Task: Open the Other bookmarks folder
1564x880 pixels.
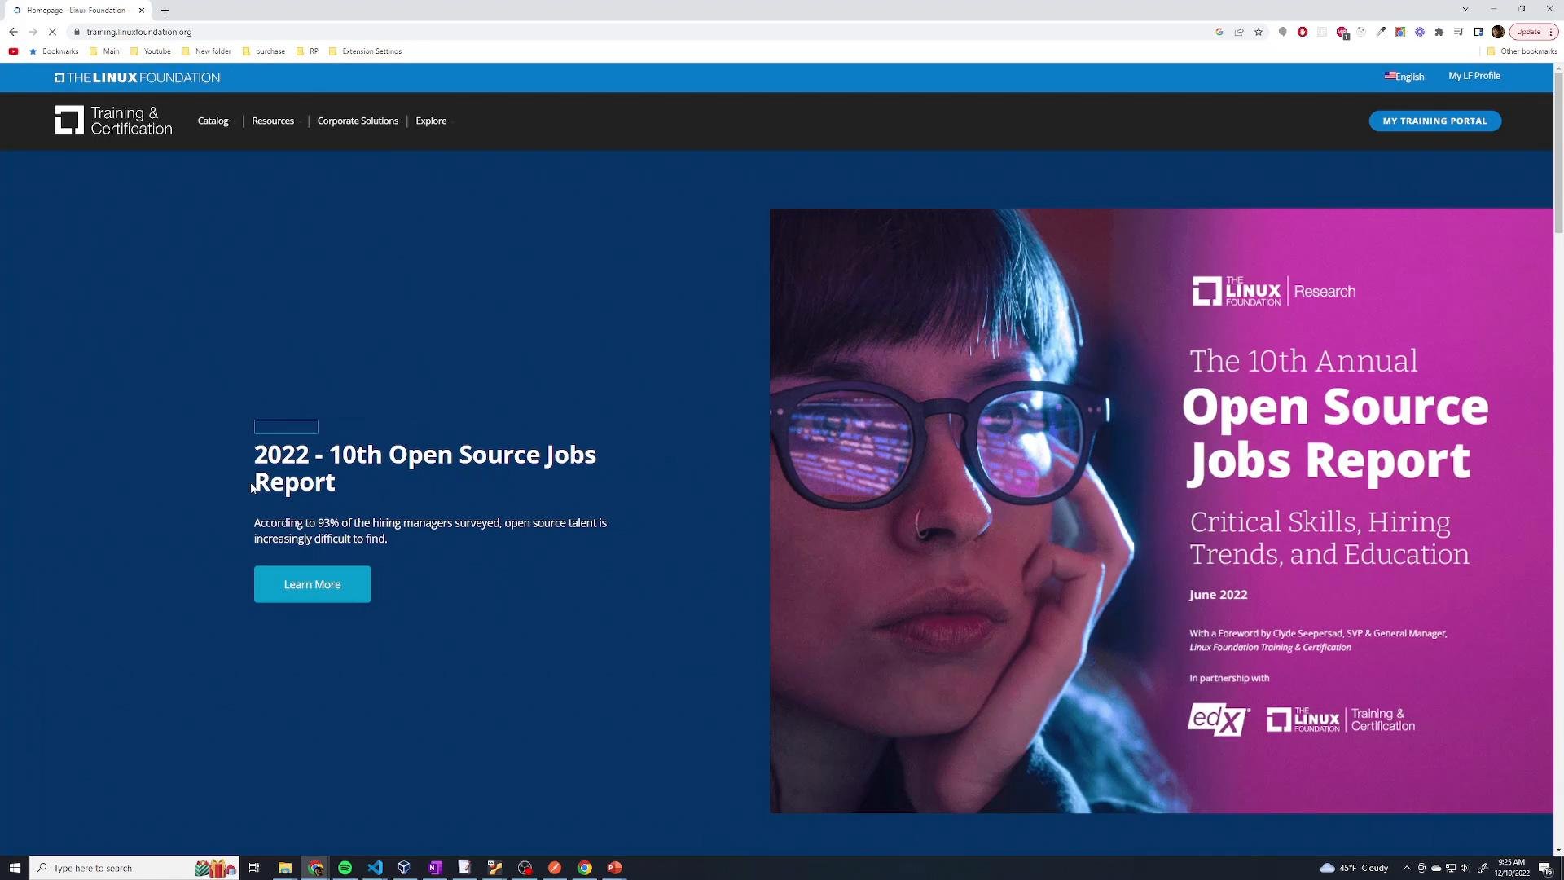Action: click(1522, 51)
